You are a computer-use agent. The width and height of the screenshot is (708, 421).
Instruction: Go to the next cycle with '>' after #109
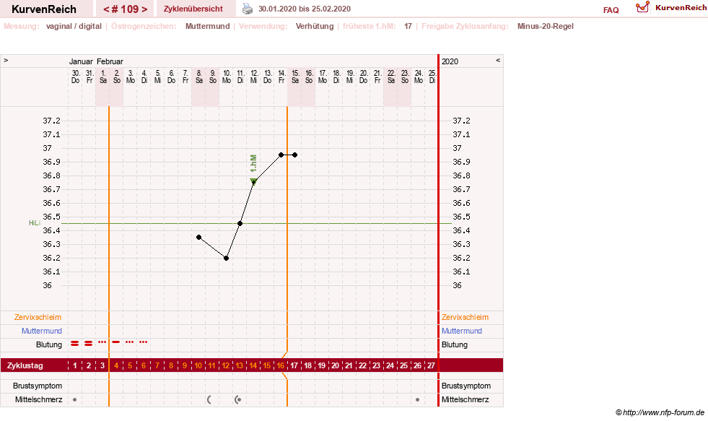click(x=144, y=9)
